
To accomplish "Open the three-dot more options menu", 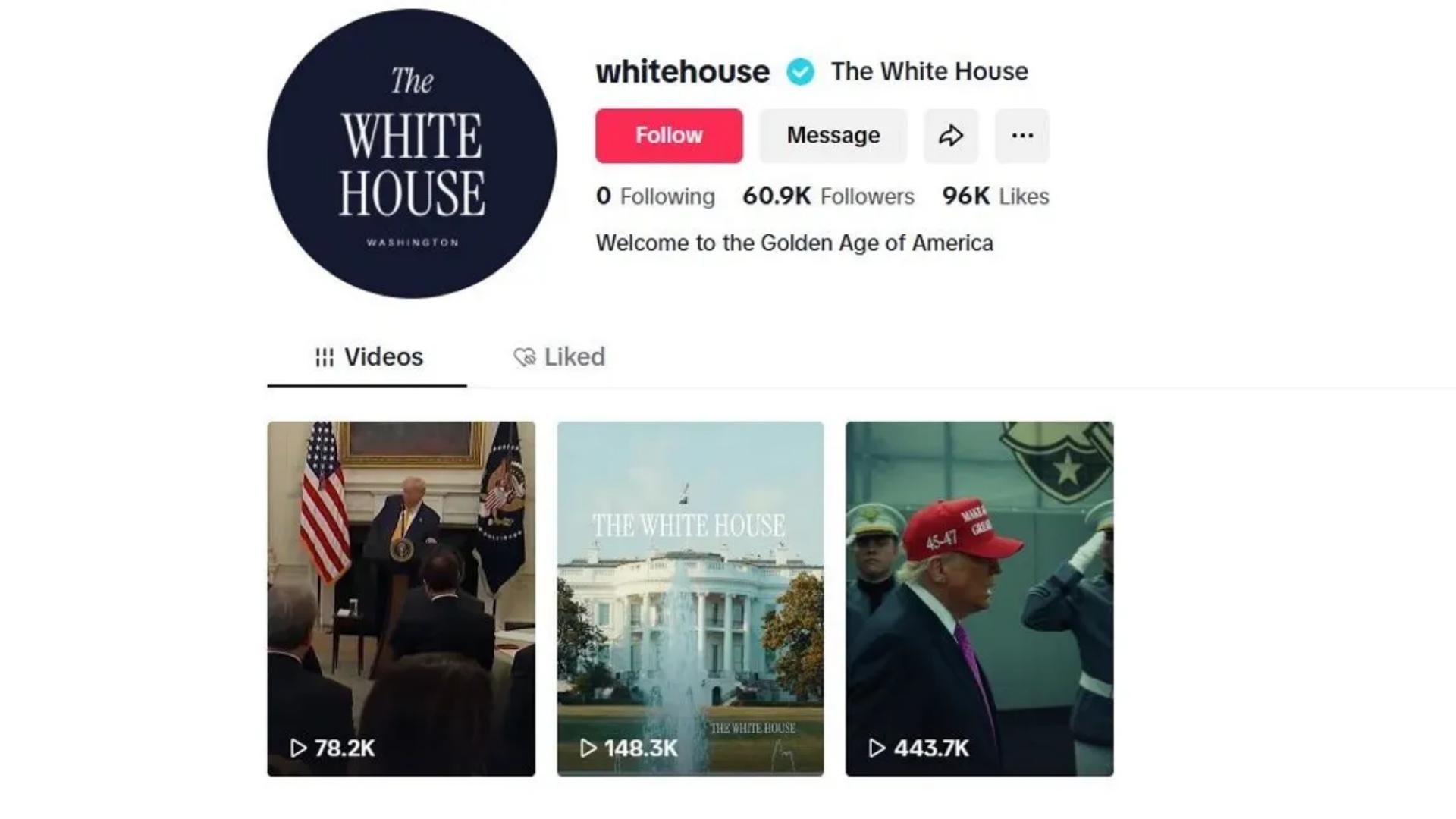I will tap(1022, 136).
